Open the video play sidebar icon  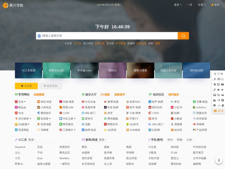tap(222, 84)
